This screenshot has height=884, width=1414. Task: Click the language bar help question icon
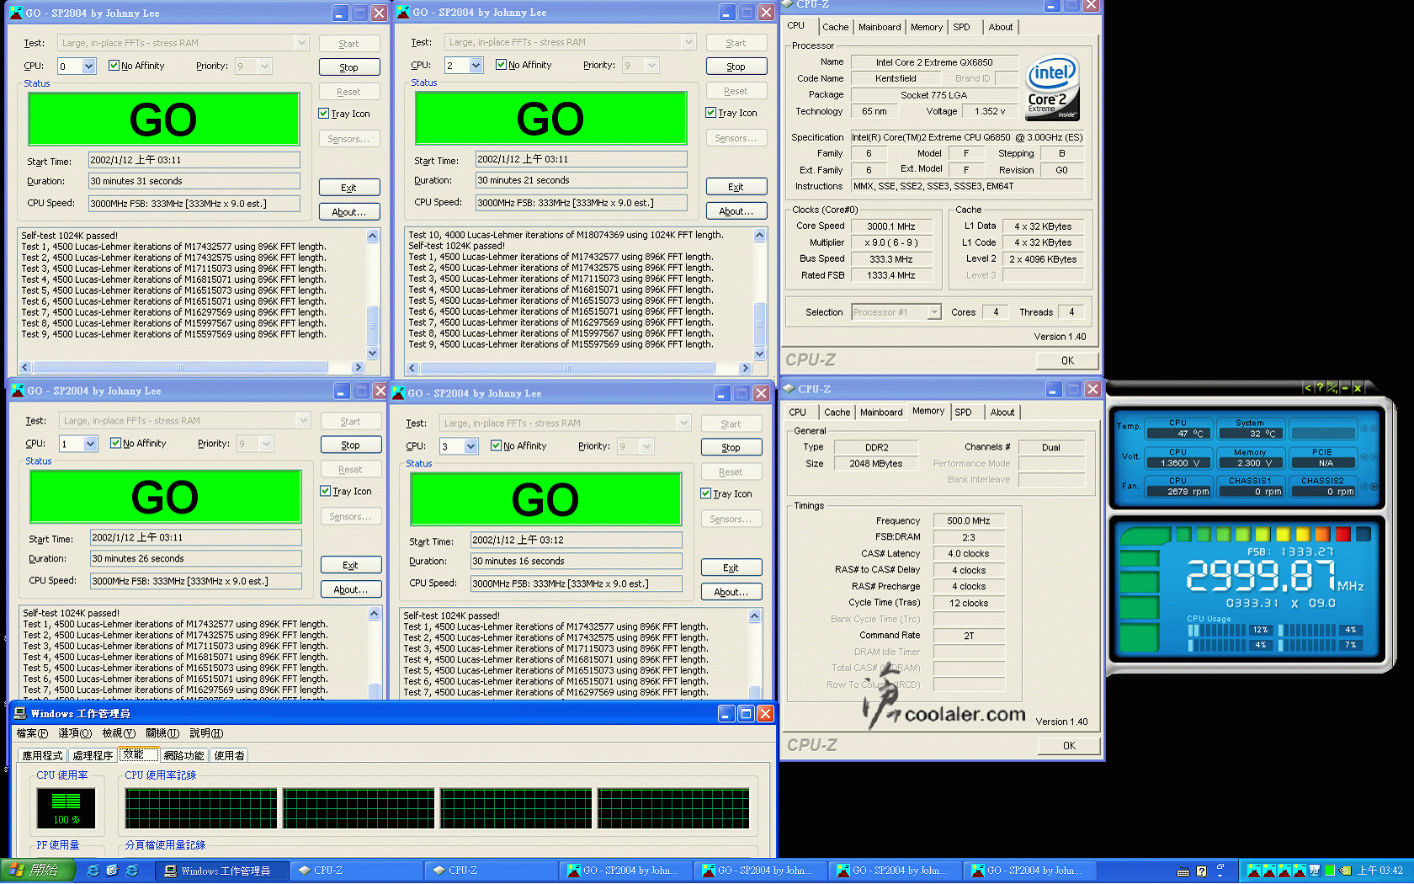click(1202, 871)
